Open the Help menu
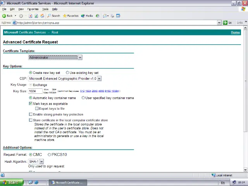 (55, 9)
